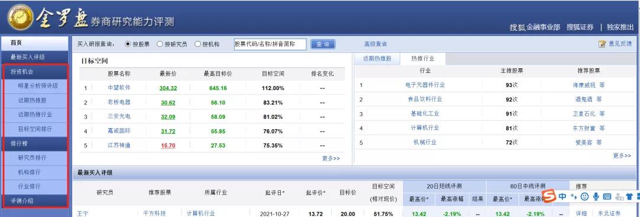This screenshot has height=217, width=640.
Task: Select the 按机构 radio button
Action: click(x=197, y=44)
